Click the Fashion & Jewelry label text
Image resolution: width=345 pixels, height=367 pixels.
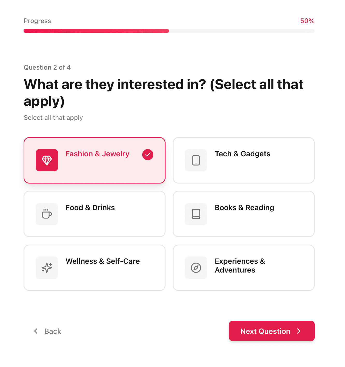click(97, 154)
